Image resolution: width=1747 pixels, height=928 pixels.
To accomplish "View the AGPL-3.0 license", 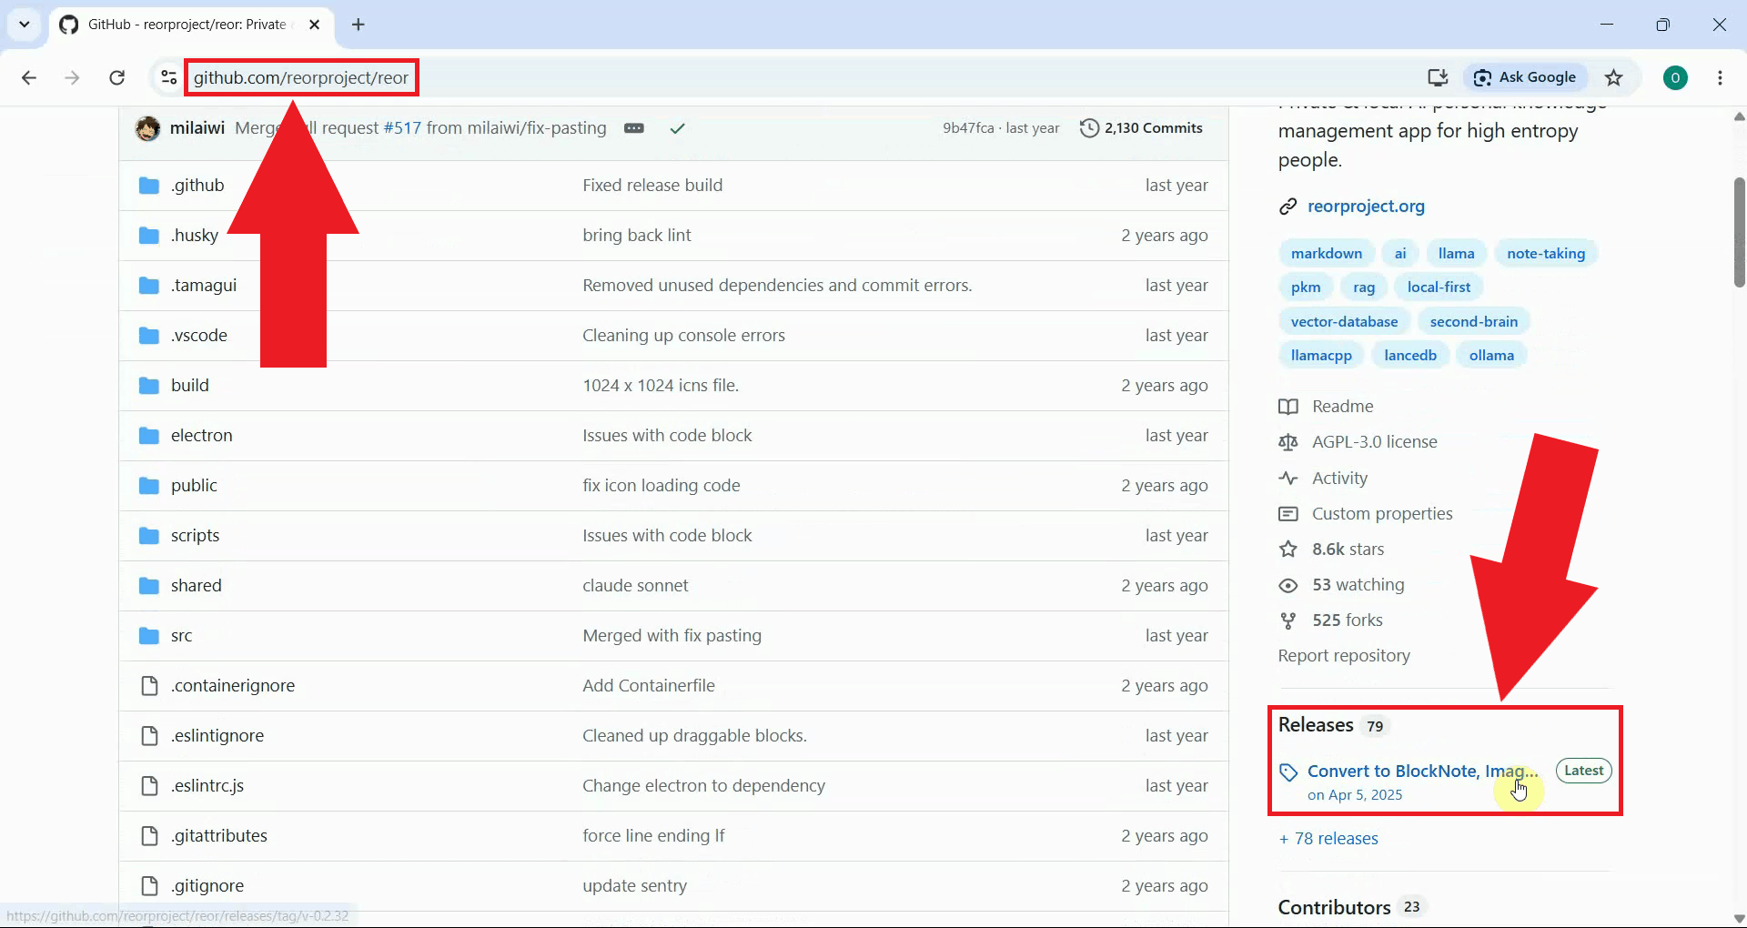I will tap(1358, 442).
